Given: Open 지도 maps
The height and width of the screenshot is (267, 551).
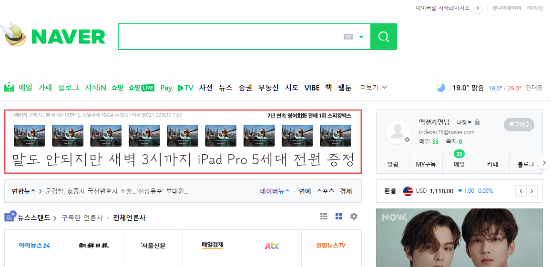Looking at the screenshot, I should tap(292, 88).
